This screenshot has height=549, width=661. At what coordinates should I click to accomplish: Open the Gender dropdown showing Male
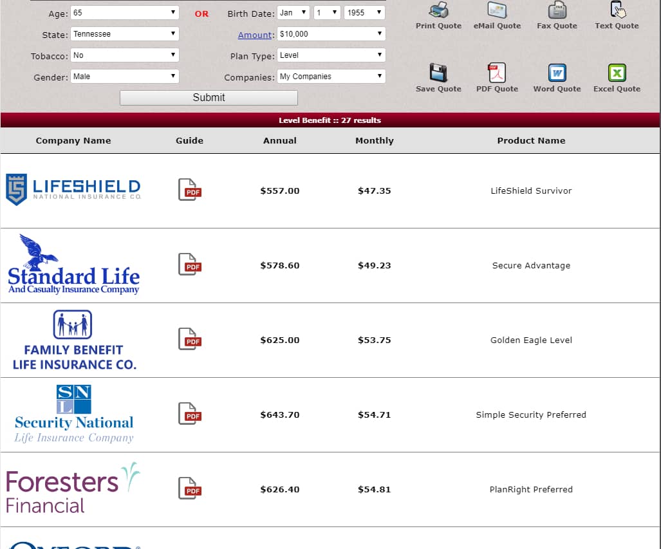(x=125, y=77)
